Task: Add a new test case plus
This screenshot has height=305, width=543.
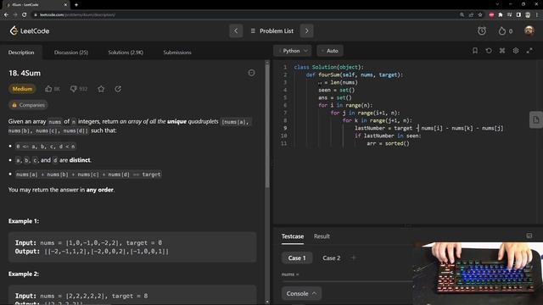Action: click(353, 258)
